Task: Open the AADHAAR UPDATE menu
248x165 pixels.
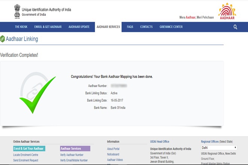Action: [79, 27]
